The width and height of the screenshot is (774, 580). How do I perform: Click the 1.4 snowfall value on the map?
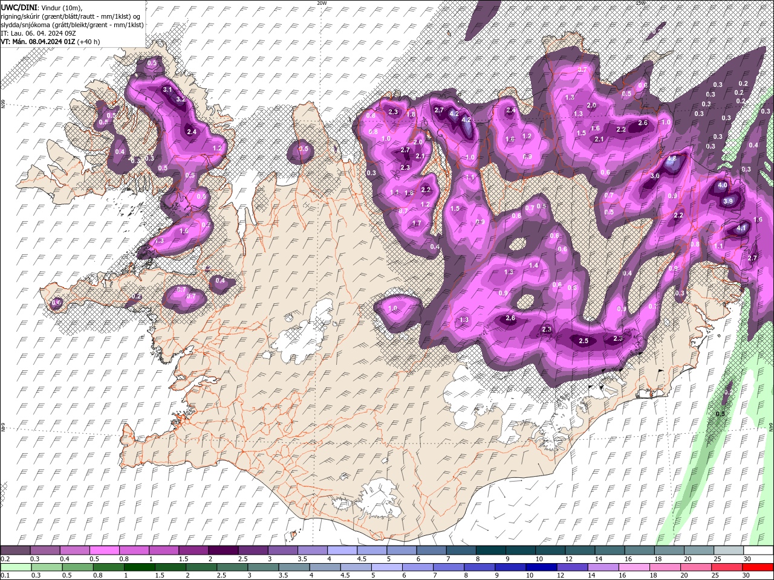[533, 265]
